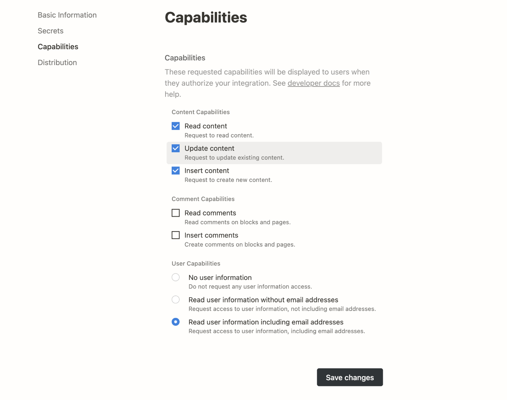Switch to the Distribution section

coord(57,63)
